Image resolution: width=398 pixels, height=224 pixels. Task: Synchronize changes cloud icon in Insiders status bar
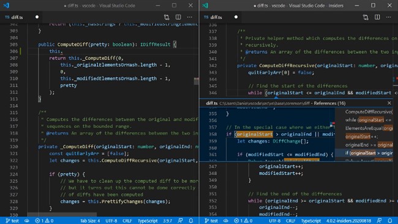click(x=226, y=221)
